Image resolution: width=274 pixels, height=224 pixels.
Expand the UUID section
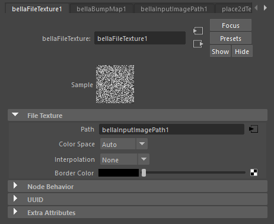(x=138, y=199)
